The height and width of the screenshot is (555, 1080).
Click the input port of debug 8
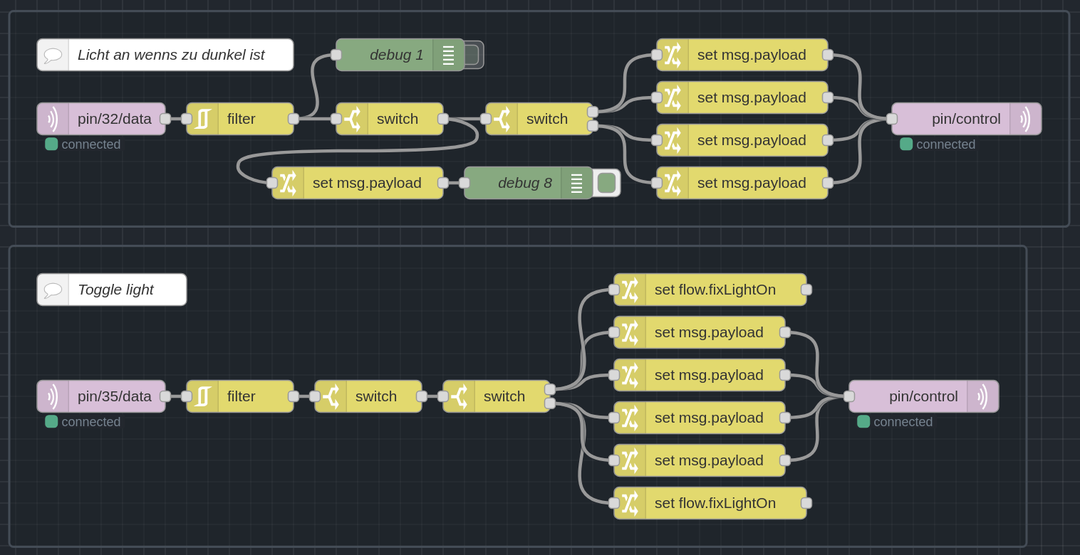(x=464, y=183)
